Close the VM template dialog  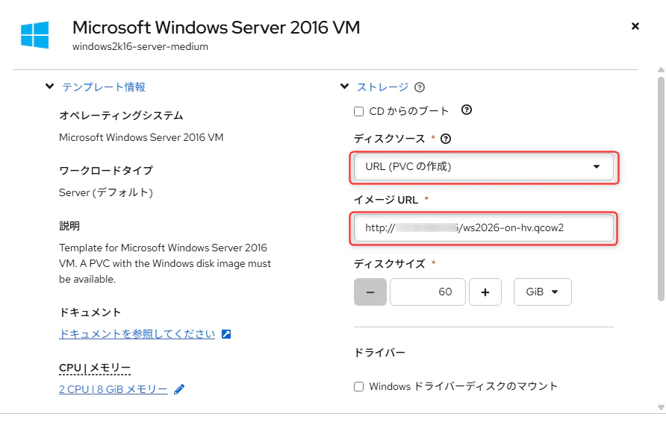tap(635, 26)
